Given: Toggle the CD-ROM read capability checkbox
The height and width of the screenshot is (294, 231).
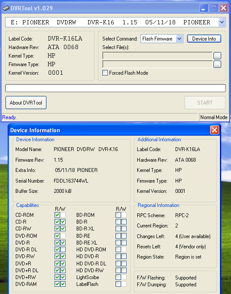Looking at the screenshot, I should 58,215.
